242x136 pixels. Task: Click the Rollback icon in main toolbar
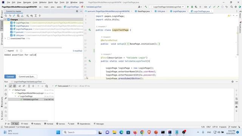tap(226, 7)
